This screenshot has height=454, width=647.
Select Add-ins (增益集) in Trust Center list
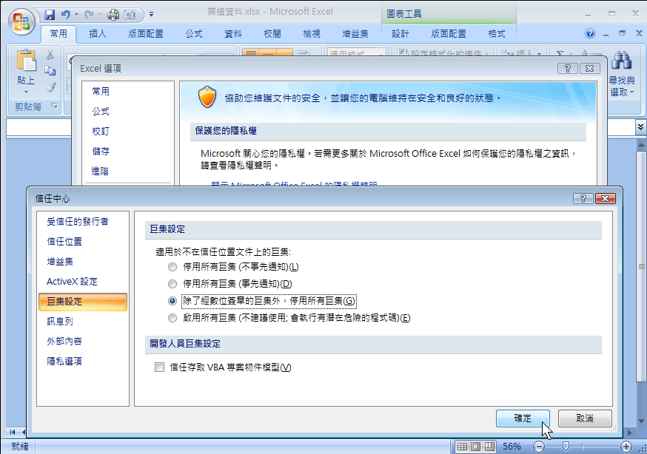(60, 262)
